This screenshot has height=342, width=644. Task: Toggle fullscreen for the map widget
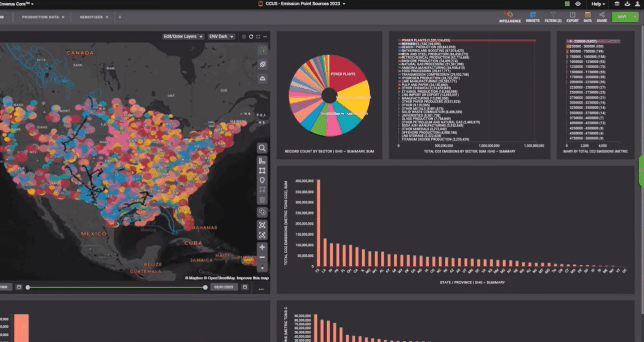click(x=258, y=37)
